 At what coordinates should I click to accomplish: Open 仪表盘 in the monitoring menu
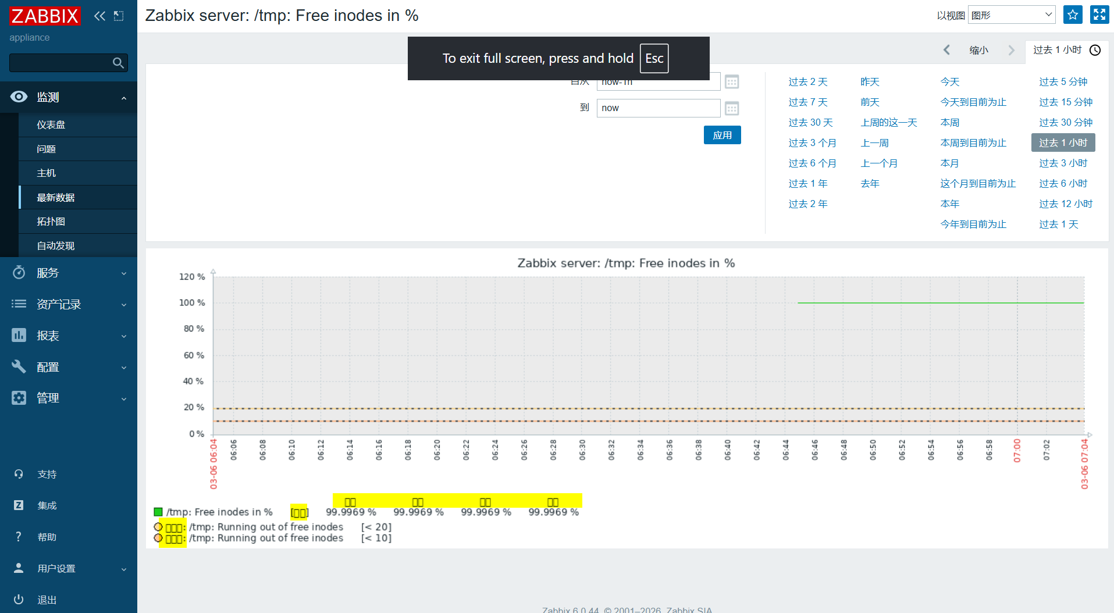(x=51, y=125)
